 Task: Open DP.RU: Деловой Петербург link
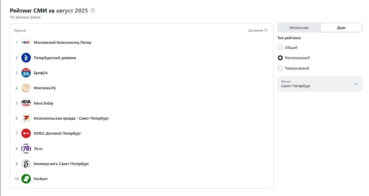(57, 133)
